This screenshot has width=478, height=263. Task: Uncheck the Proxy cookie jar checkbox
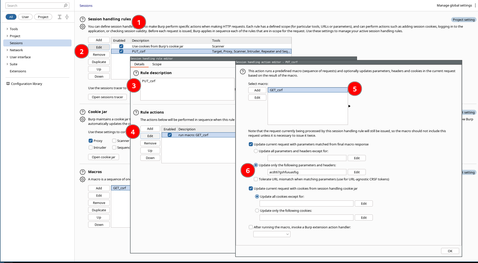(x=91, y=141)
